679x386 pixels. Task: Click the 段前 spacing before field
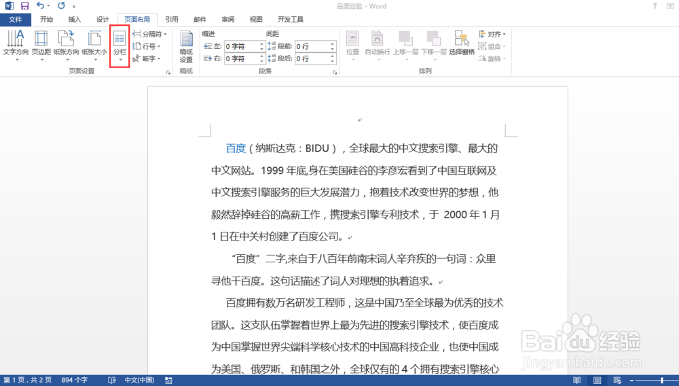[x=312, y=46]
